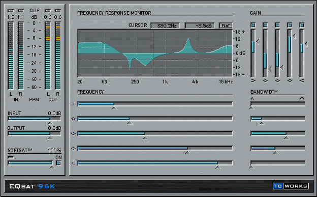The width and height of the screenshot is (317, 197).
Task: Click the TC Works logo
Action: (x=291, y=186)
